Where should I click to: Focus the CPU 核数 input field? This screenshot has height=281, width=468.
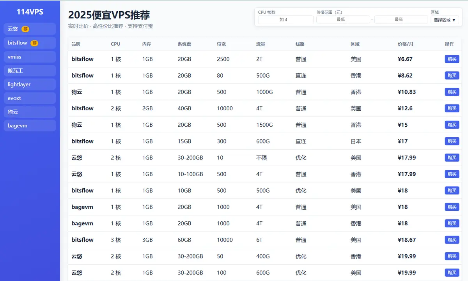click(285, 19)
